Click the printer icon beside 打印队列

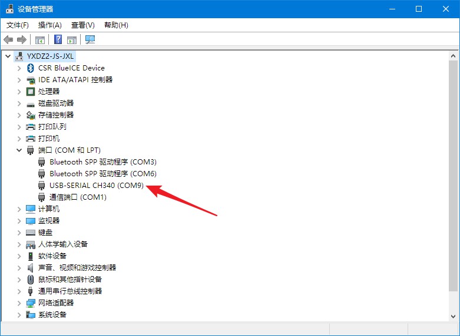point(31,127)
